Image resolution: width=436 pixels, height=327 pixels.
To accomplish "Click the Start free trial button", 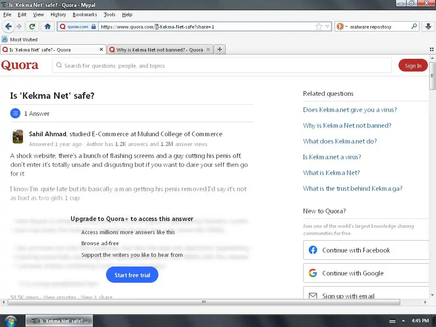I will pyautogui.click(x=132, y=275).
